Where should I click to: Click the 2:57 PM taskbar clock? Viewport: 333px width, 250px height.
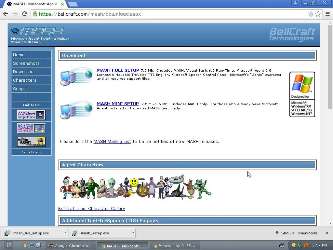(x=320, y=245)
